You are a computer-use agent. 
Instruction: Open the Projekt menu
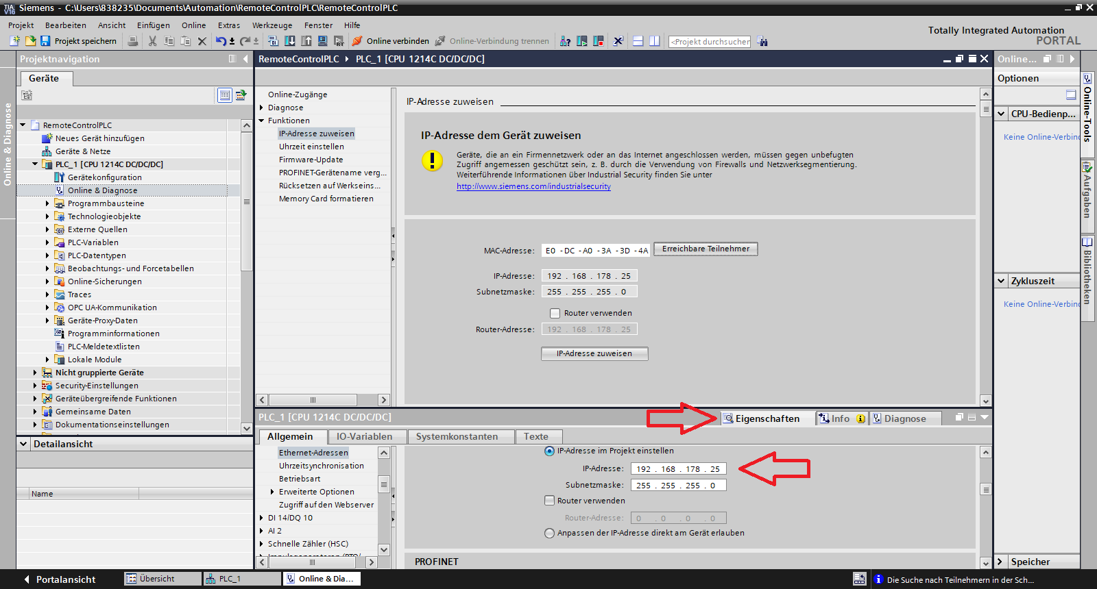click(x=21, y=25)
